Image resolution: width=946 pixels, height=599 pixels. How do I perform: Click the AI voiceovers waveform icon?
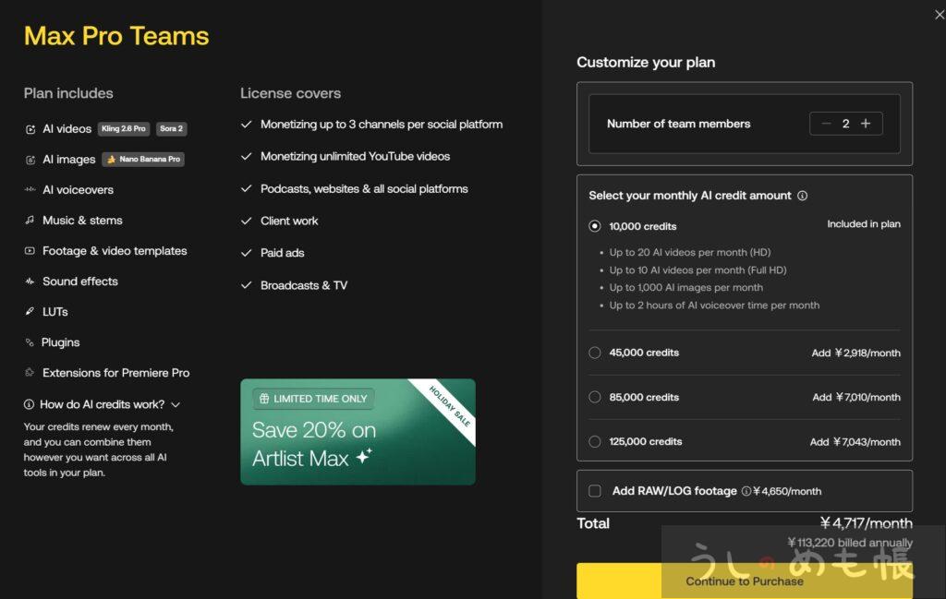[30, 190]
